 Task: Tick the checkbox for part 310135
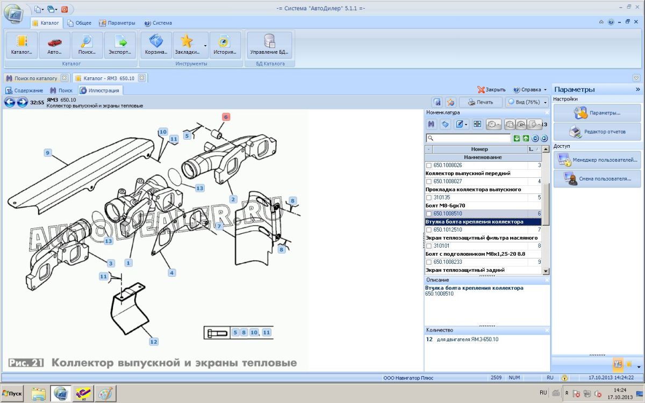(x=428, y=198)
